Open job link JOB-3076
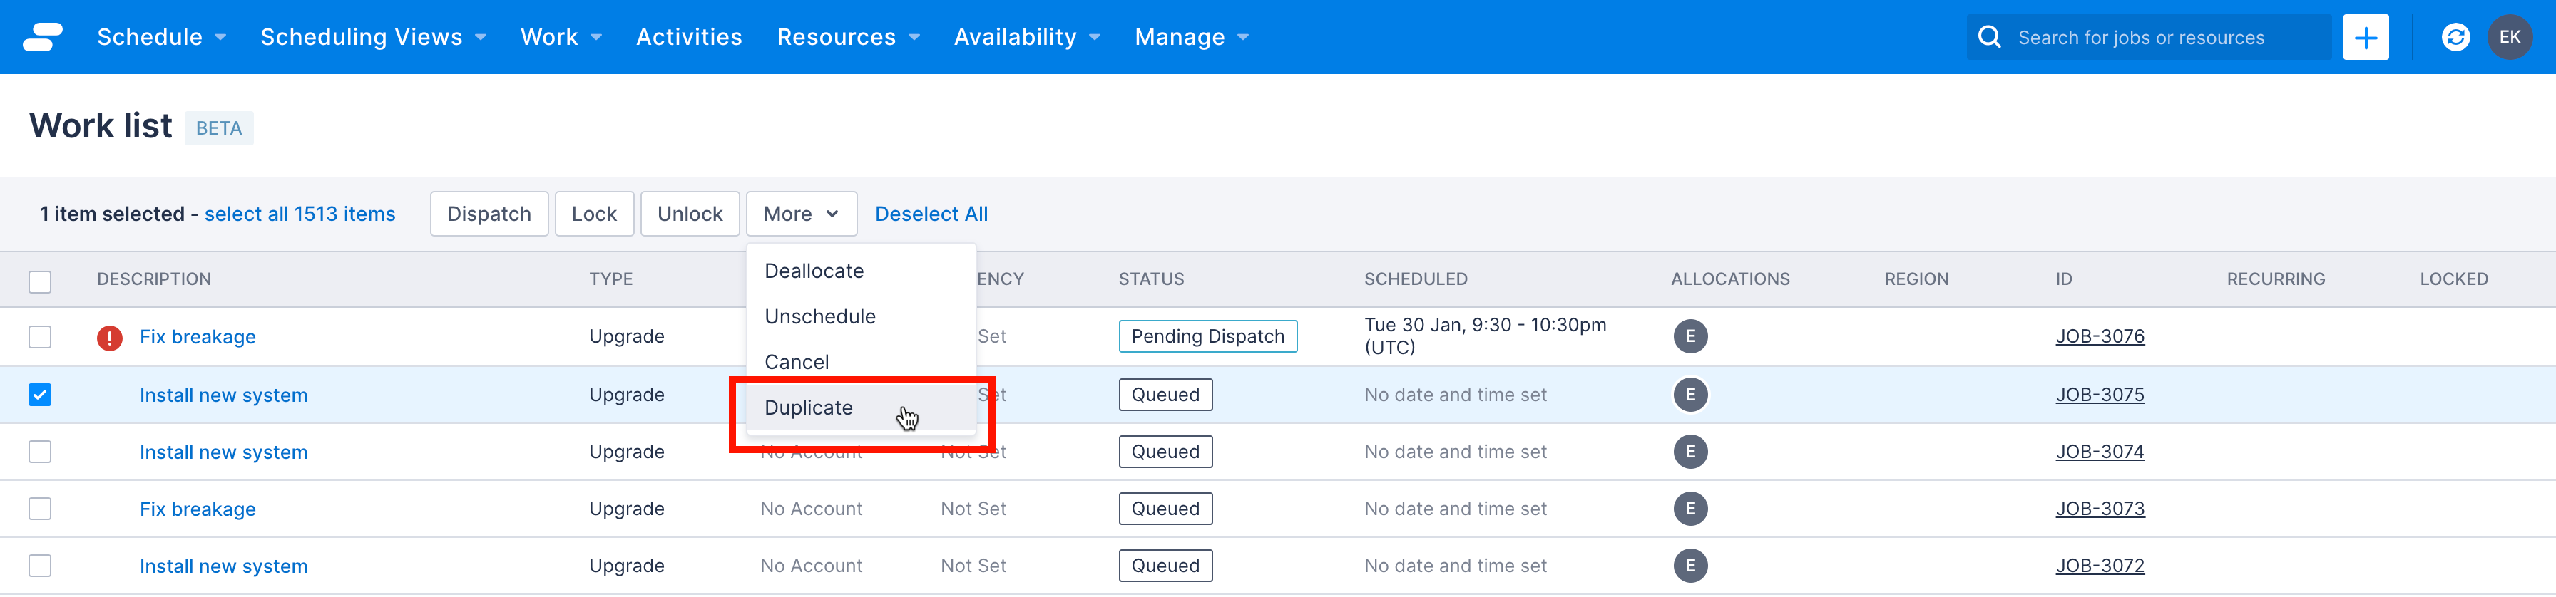 2100,336
